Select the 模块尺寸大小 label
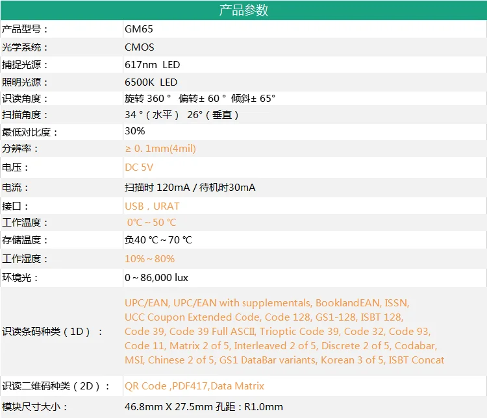This screenshot has height=418, width=487. (35, 407)
